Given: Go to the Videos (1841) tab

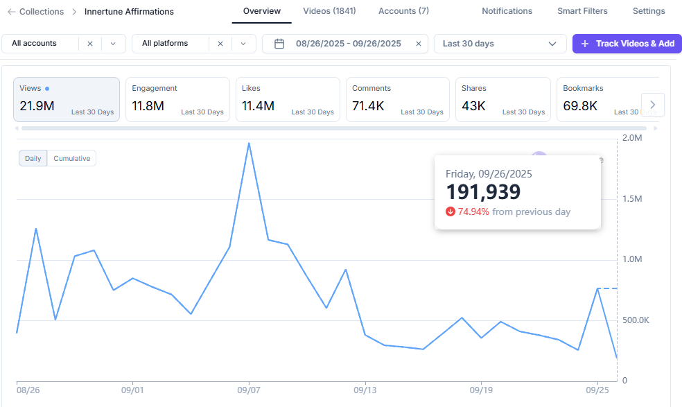Looking at the screenshot, I should 329,11.
